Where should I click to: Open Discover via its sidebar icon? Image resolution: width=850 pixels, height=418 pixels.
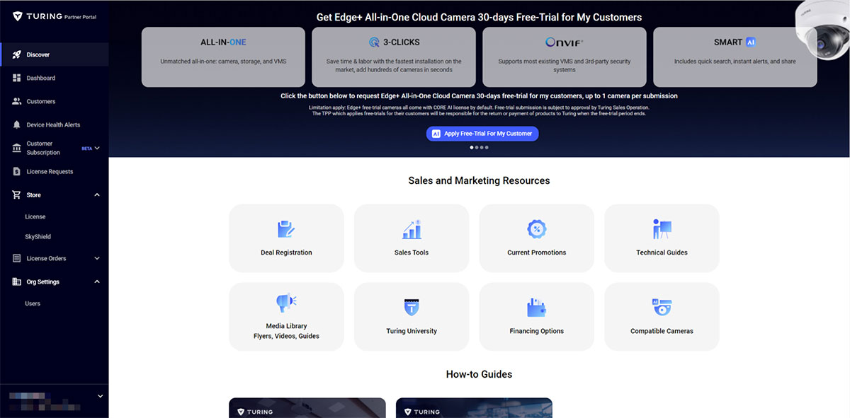[17, 54]
